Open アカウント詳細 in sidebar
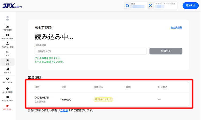This screenshot has width=201, height=120. coord(8,45)
